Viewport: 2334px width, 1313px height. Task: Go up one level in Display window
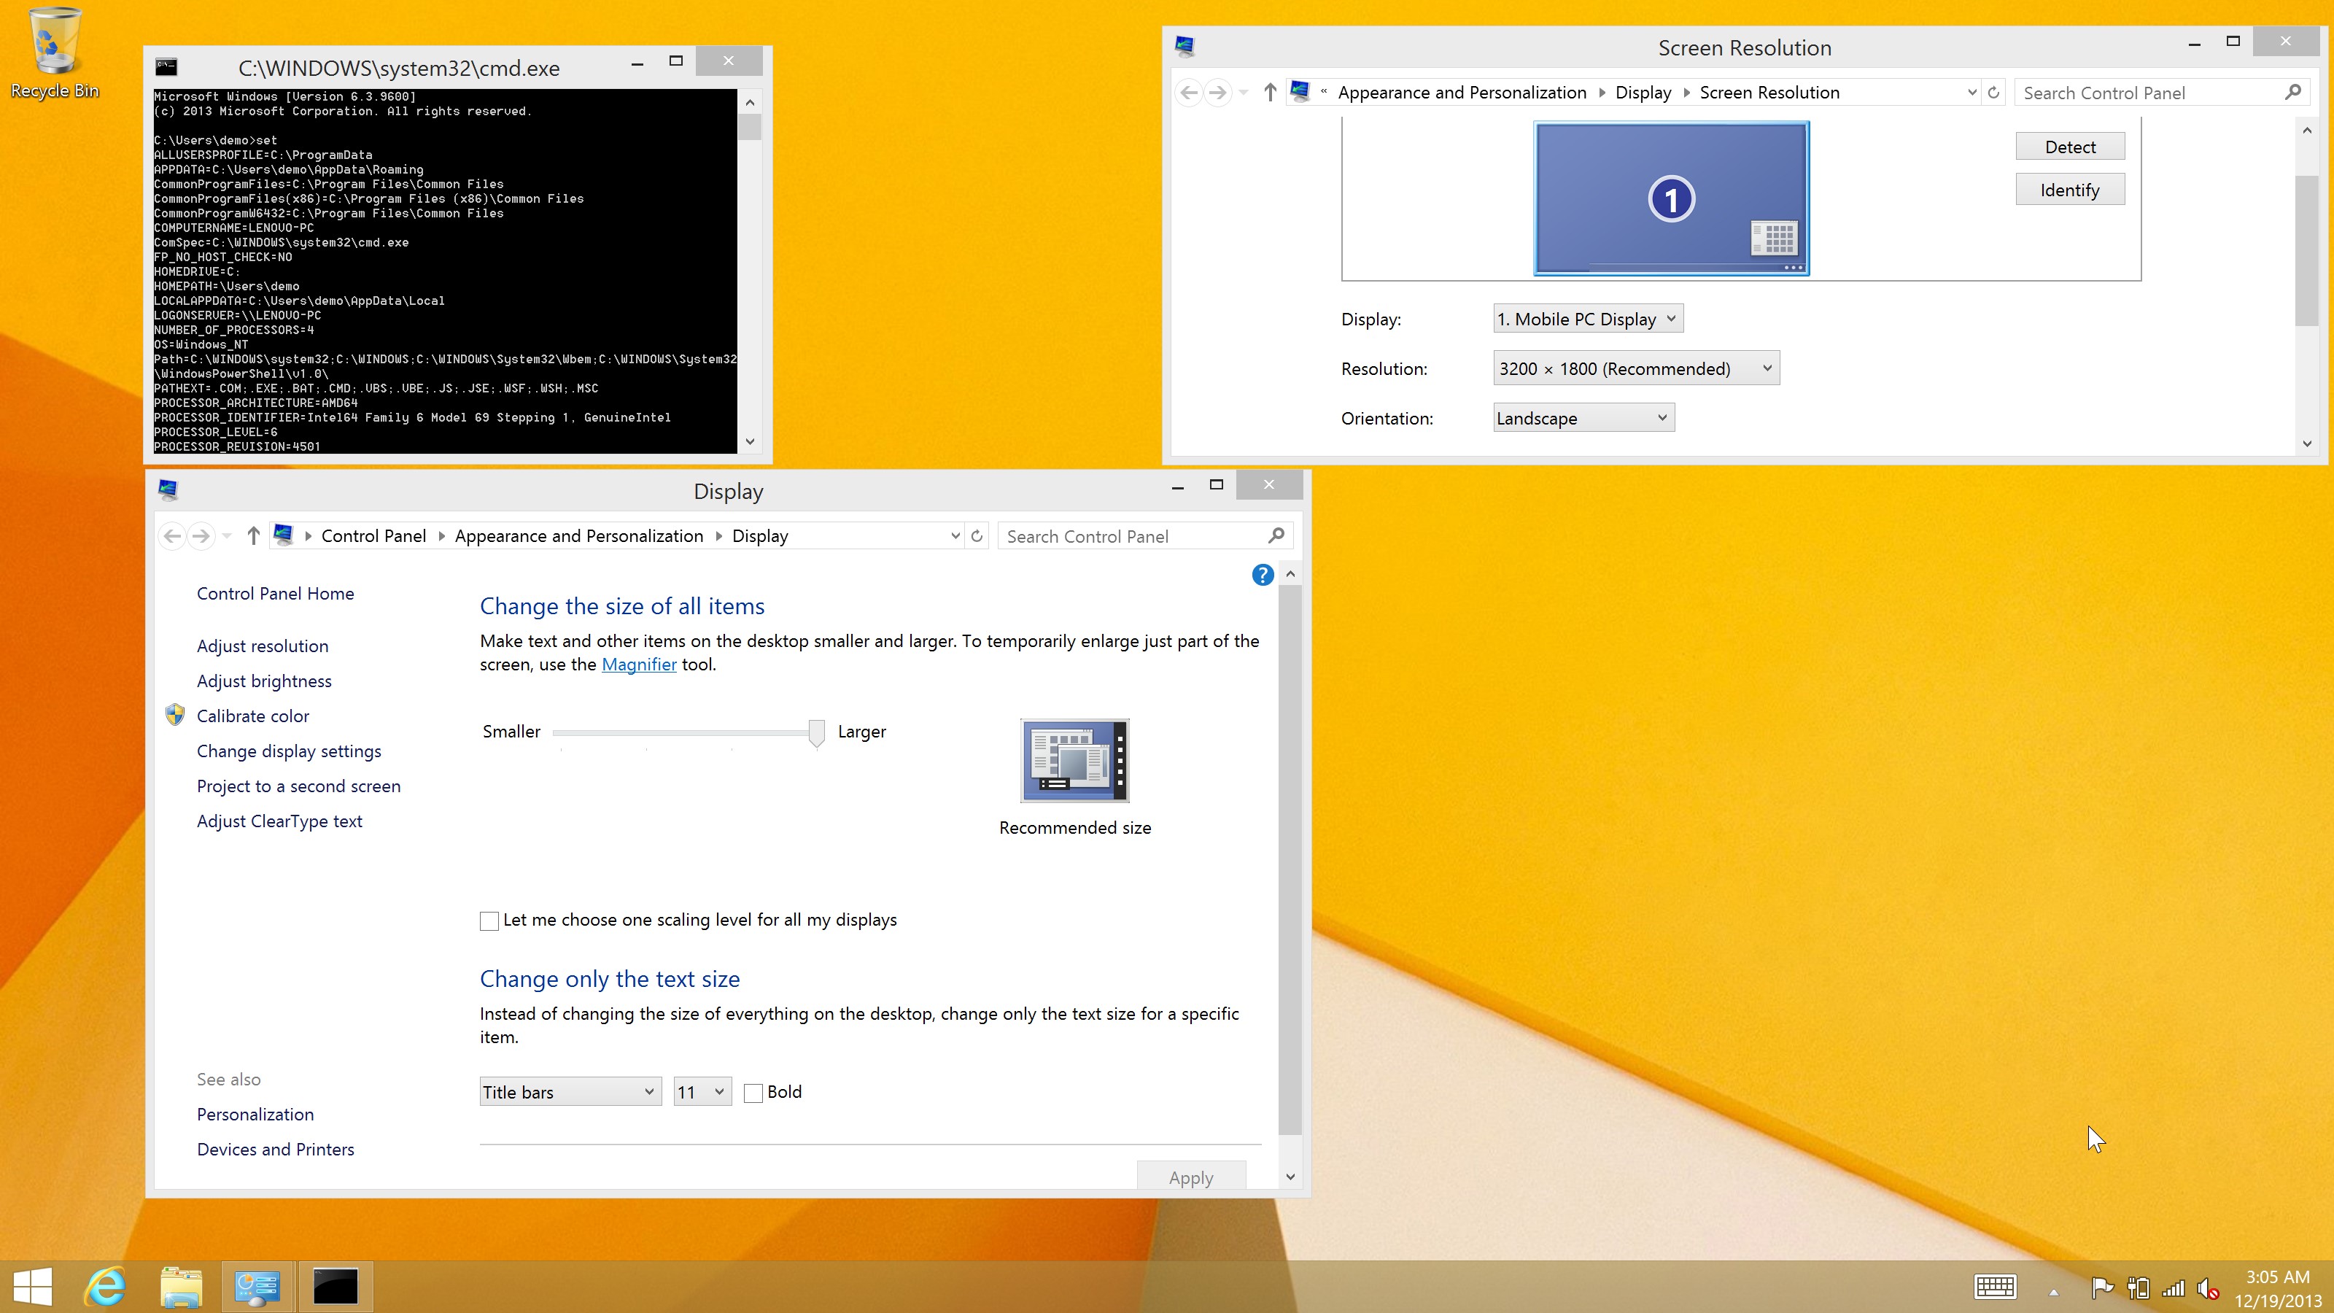click(254, 536)
